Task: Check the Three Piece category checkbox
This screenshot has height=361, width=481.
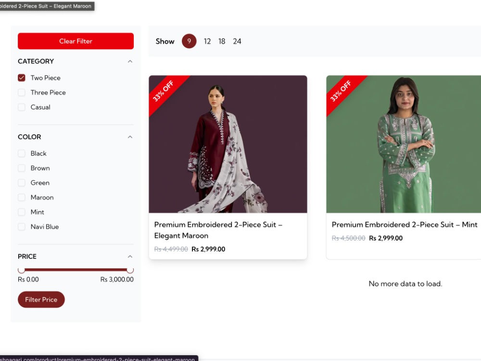Action: [x=22, y=92]
